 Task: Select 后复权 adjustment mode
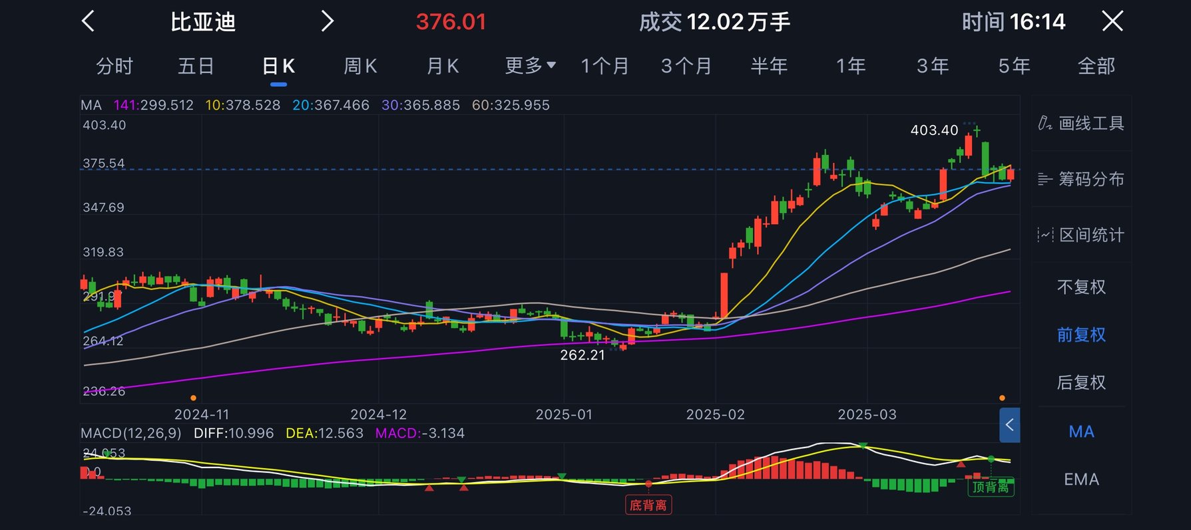point(1081,382)
